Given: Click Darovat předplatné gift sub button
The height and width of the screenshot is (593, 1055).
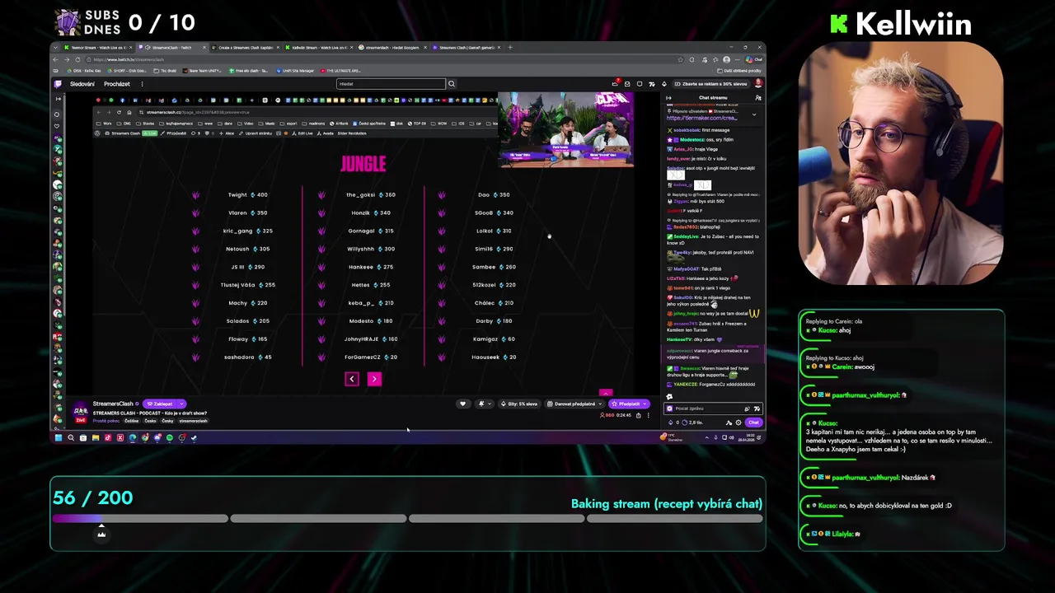Looking at the screenshot, I should pos(573,404).
